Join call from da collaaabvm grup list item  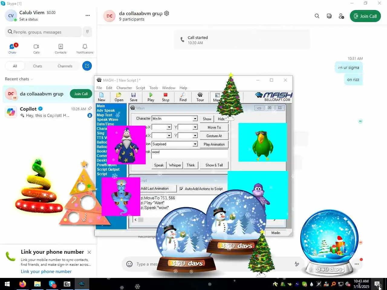tap(81, 94)
